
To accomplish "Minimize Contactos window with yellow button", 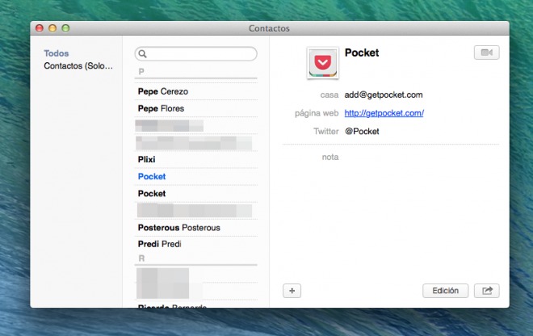I will click(x=52, y=28).
